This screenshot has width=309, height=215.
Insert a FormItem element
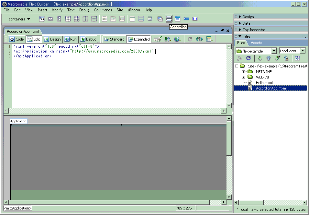point(122,19)
